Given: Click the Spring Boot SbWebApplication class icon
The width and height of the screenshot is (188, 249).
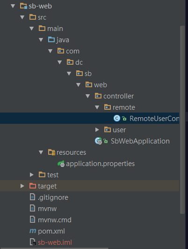Looking at the screenshot, I should (98, 141).
